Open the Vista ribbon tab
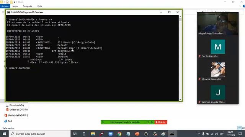Viewport: 245px width, 137px height. click(x=39, y=6)
